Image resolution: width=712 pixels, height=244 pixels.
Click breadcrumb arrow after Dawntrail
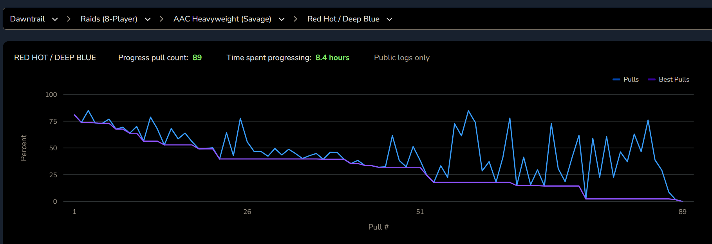tap(69, 19)
